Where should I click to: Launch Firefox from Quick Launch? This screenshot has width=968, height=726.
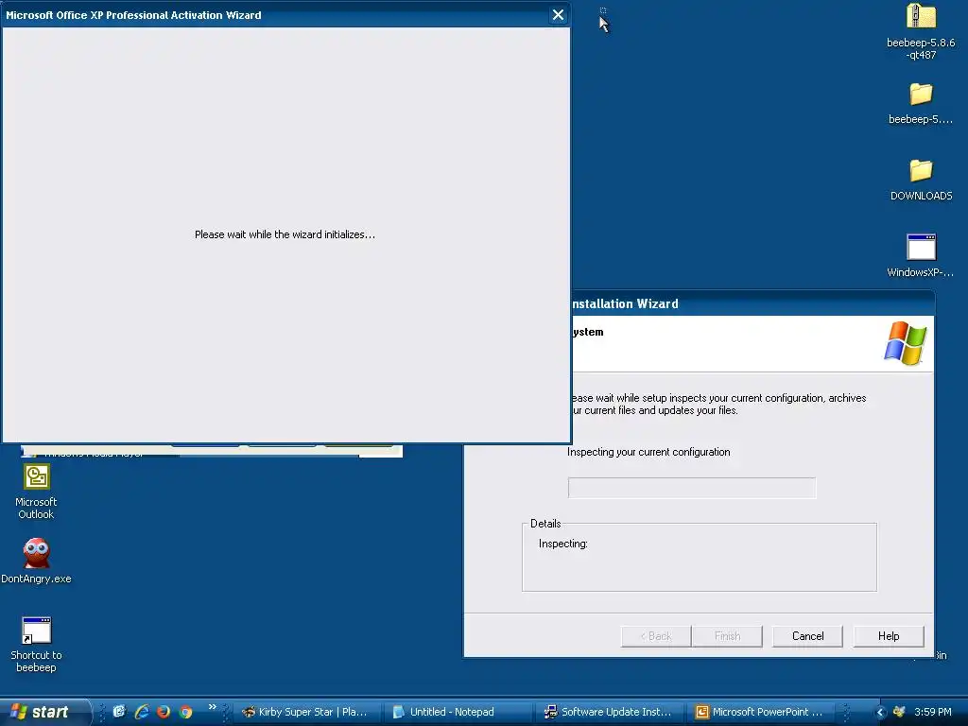(x=163, y=712)
